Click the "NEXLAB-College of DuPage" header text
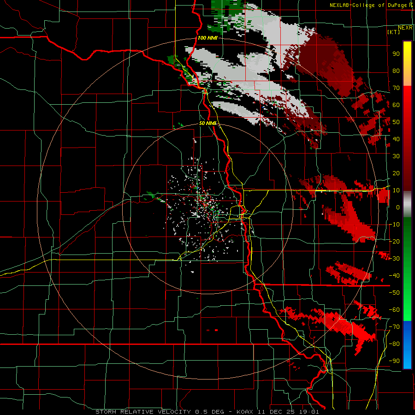This screenshot has height=415, width=415. click(x=369, y=5)
